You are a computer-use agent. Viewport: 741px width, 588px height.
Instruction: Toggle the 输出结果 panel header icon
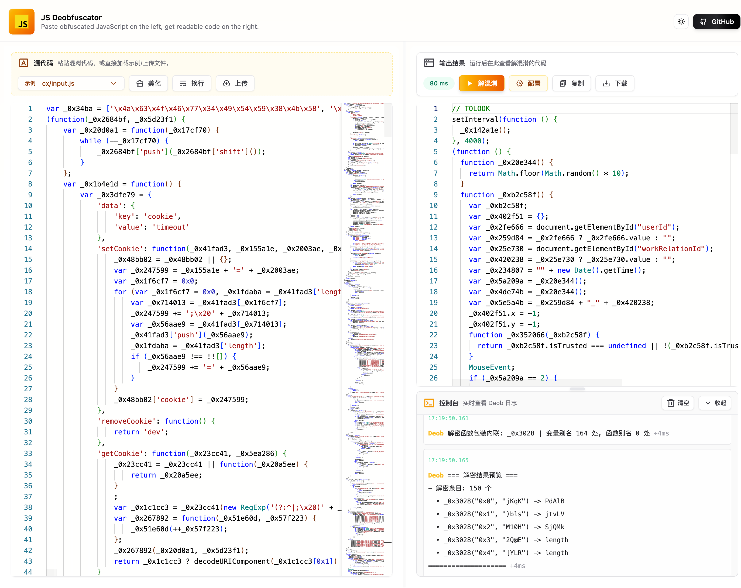click(x=429, y=63)
